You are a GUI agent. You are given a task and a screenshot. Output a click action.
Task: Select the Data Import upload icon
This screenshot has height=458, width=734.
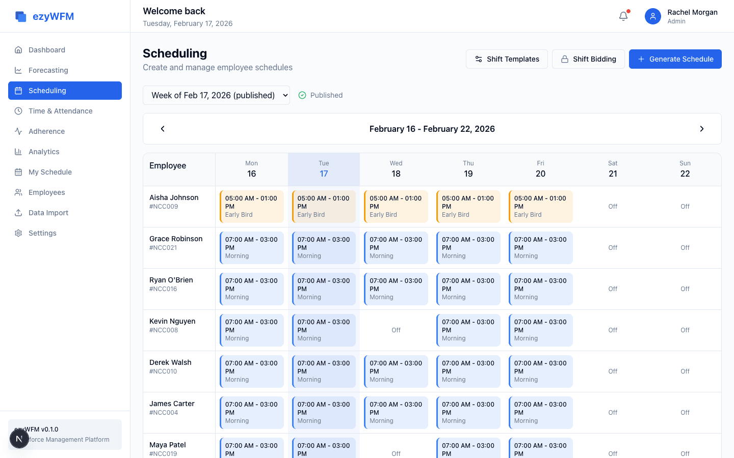click(18, 213)
